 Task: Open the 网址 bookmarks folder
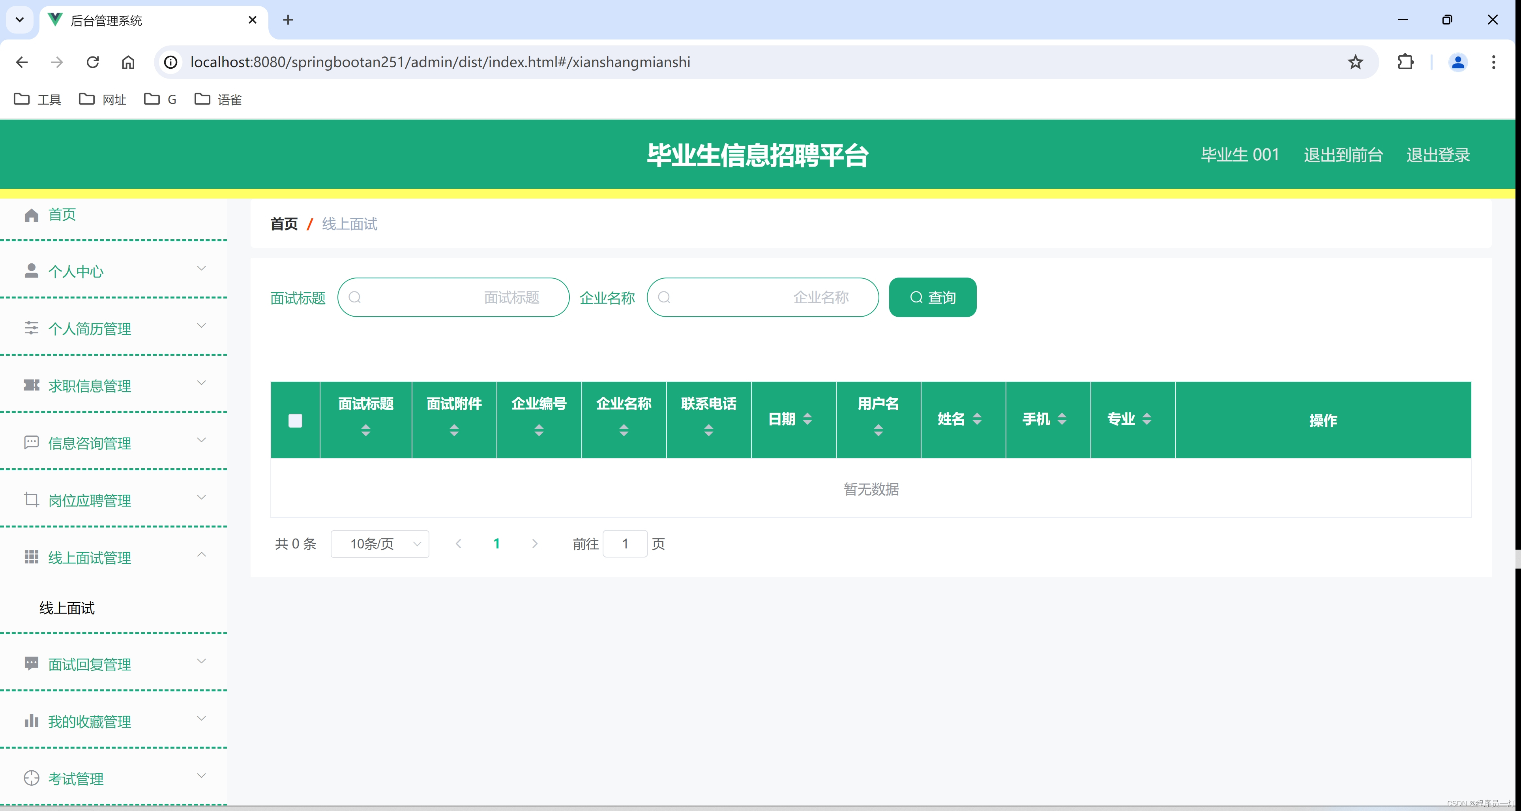pyautogui.click(x=103, y=99)
